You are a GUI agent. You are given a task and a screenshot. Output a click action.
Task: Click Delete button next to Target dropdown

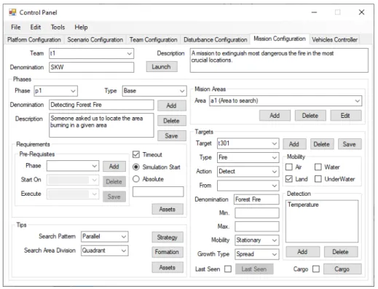[x=322, y=144]
